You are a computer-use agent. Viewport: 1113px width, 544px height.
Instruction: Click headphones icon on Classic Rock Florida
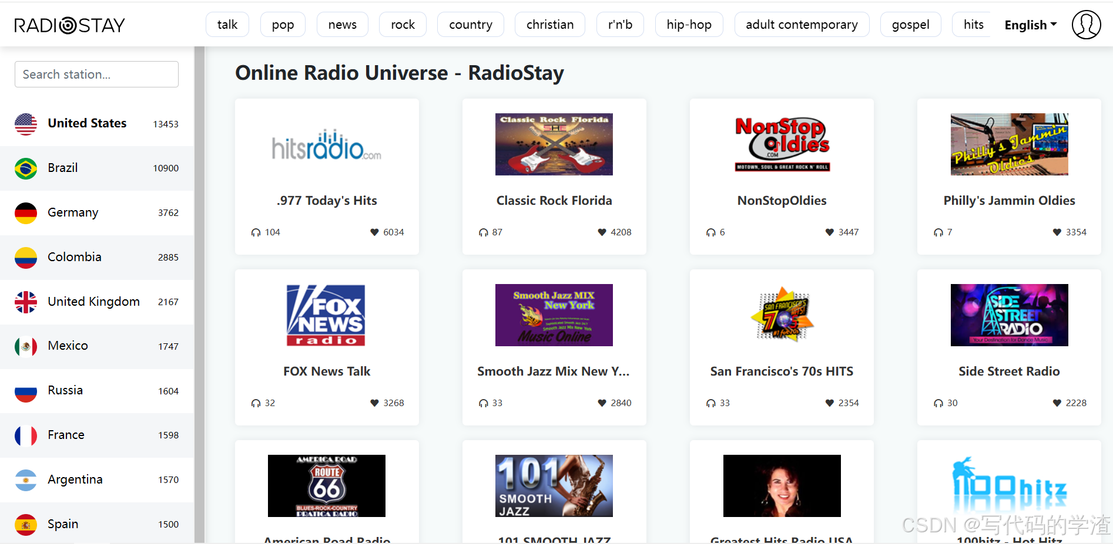pyautogui.click(x=483, y=232)
